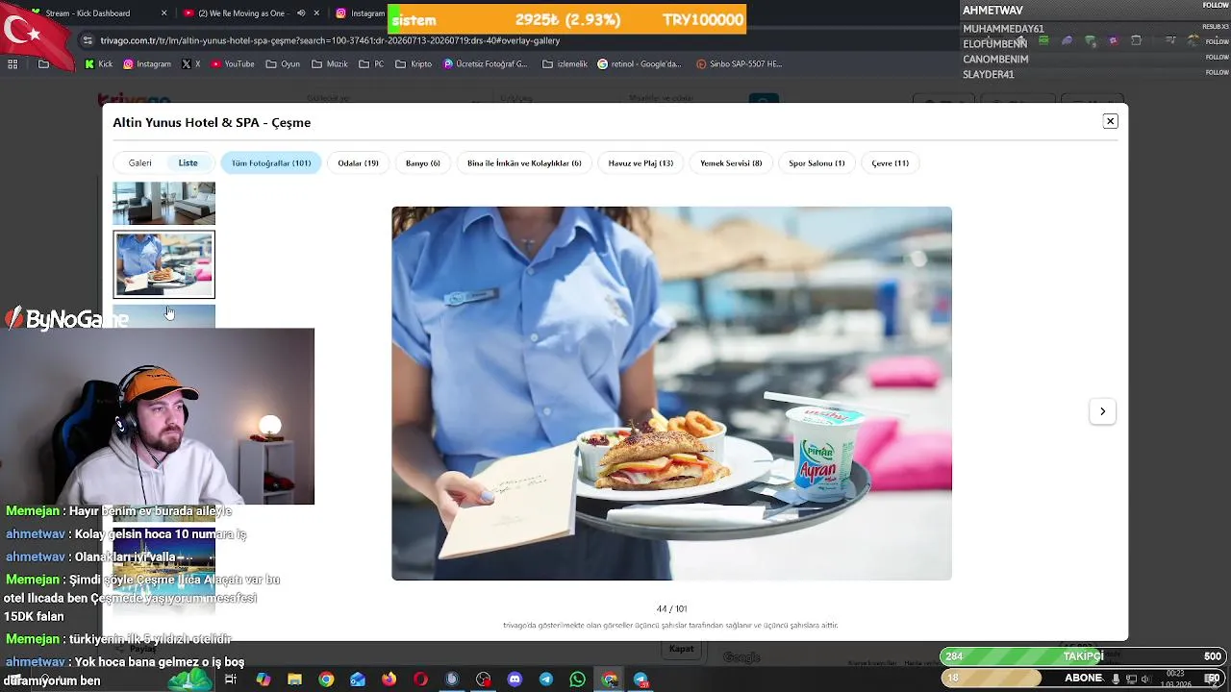
Task: Select Spor Salonu (1) filter
Action: 816,163
